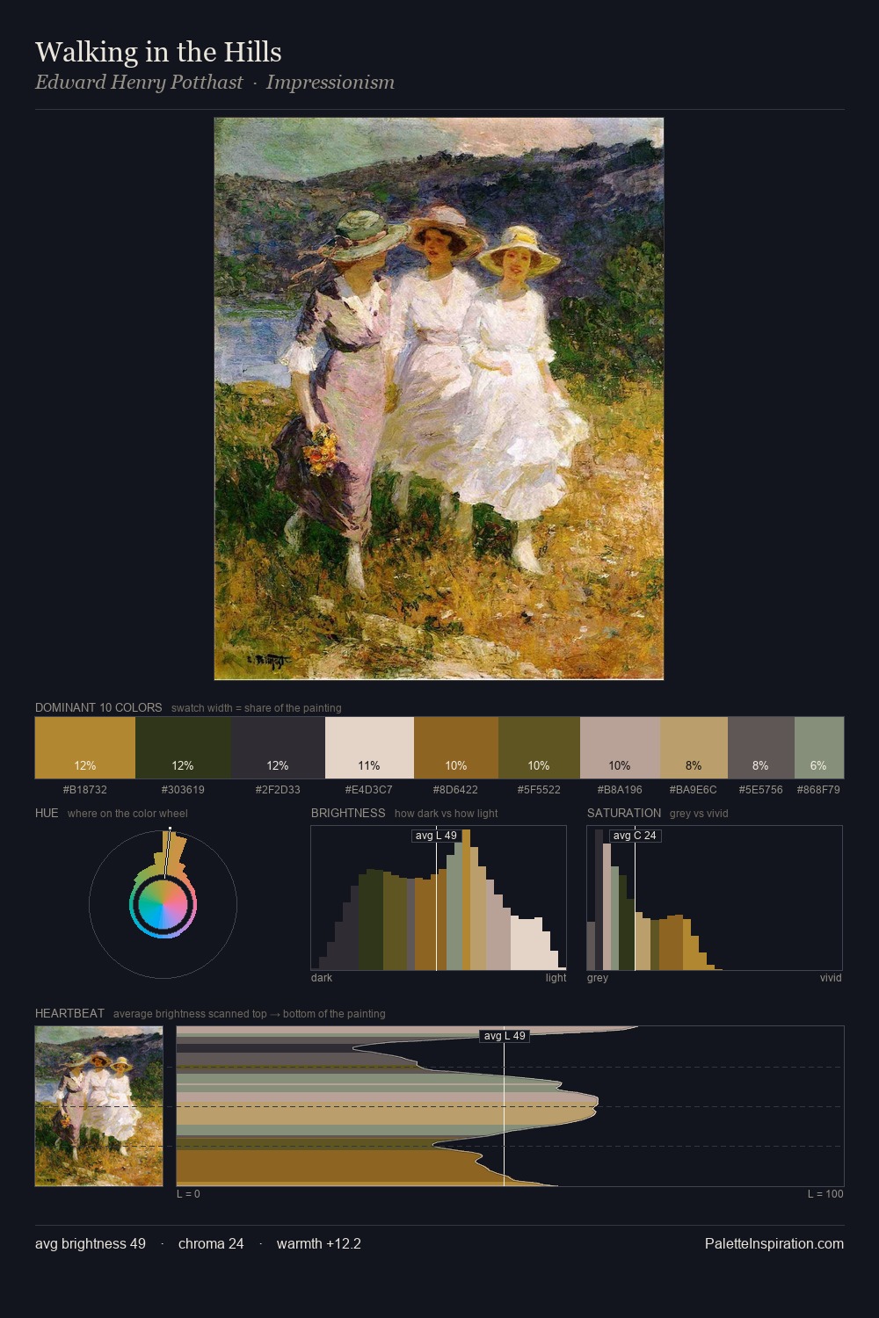This screenshot has height=1318, width=879.
Task: Click the chroma 24 footer stat
Action: [x=211, y=1243]
